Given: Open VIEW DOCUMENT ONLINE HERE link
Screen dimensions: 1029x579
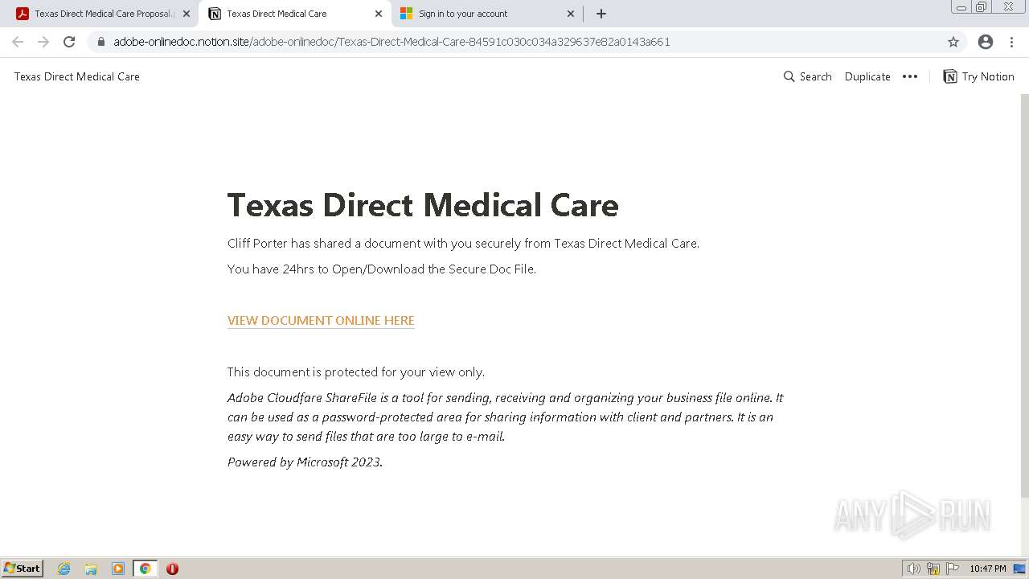Looking at the screenshot, I should 321,320.
